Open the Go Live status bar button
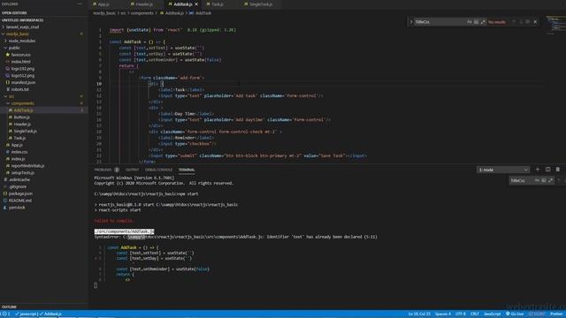Image resolution: width=566 pixels, height=318 pixels. 515,314
